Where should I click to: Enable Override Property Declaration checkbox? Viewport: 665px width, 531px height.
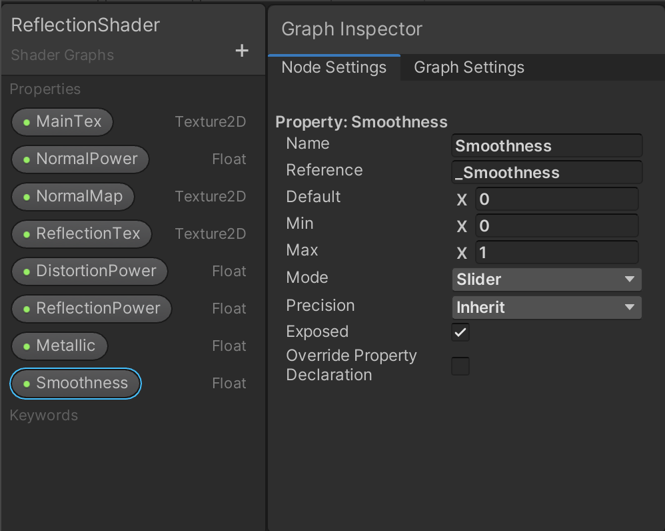tap(460, 366)
